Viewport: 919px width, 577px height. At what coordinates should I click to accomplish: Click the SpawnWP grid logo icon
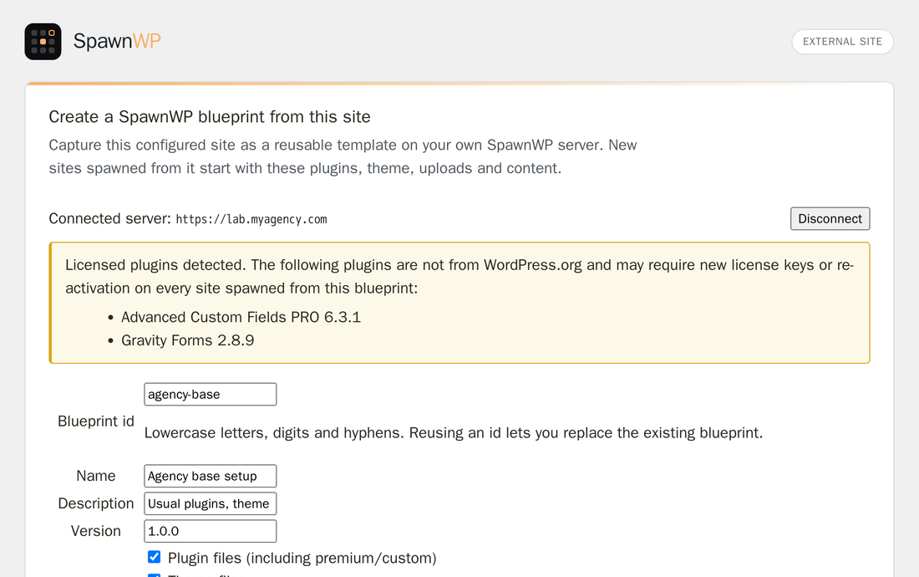point(43,42)
